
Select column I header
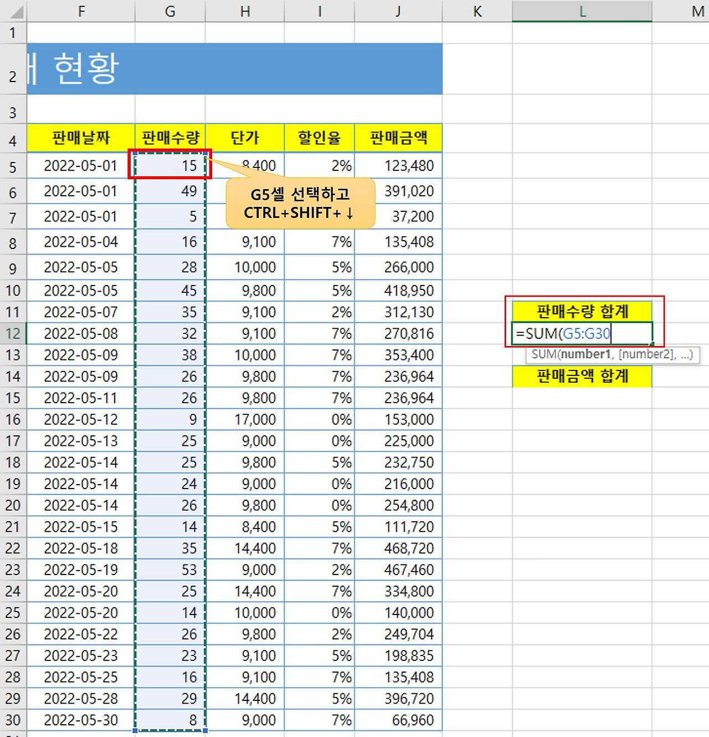click(320, 11)
